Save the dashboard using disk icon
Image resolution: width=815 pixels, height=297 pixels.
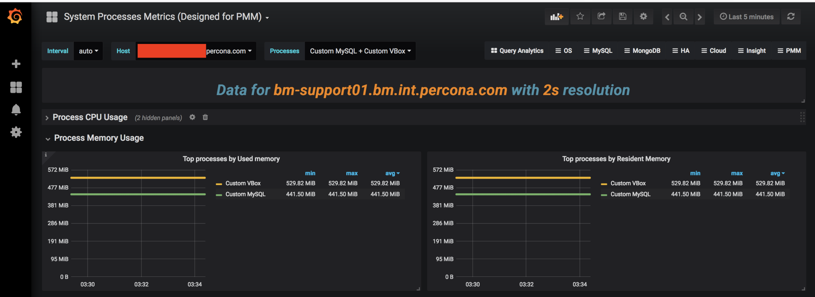tap(622, 17)
